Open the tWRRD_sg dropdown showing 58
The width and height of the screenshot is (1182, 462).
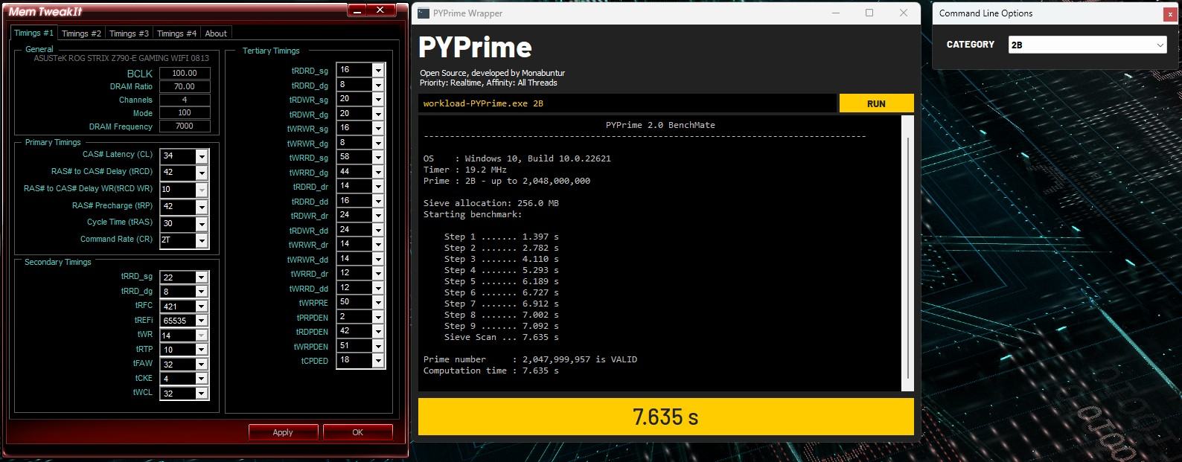pos(378,157)
